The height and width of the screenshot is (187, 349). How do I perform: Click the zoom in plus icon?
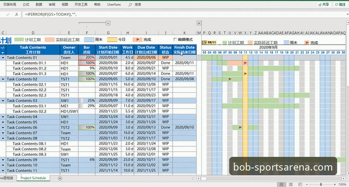coord(335,184)
